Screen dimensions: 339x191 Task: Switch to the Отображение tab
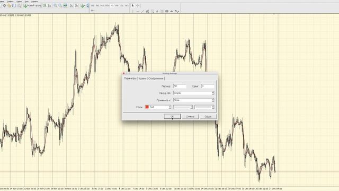pyautogui.click(x=156, y=79)
